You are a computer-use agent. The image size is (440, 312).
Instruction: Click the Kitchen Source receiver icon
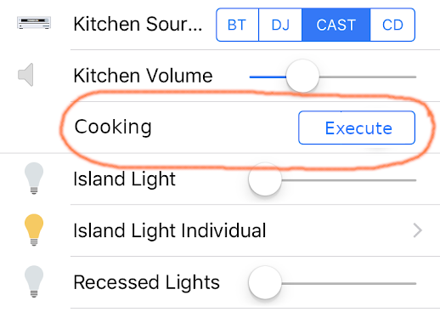tap(34, 23)
